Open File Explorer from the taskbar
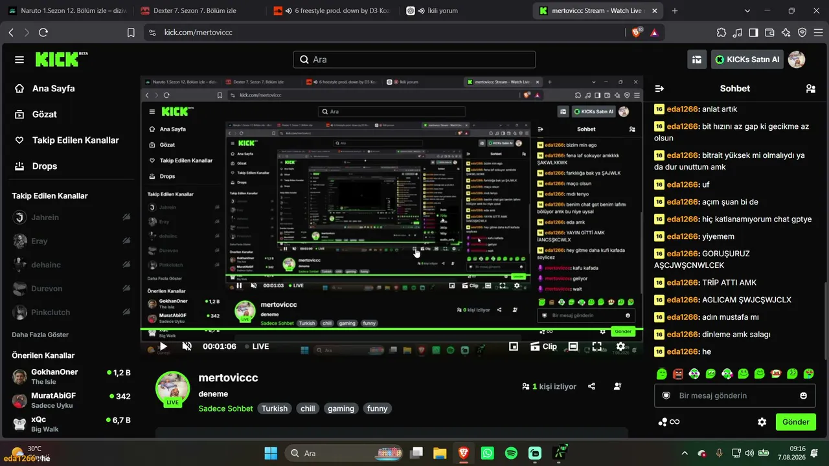 (x=440, y=453)
